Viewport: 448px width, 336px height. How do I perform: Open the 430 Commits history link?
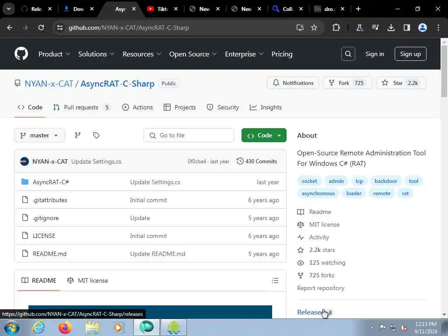[257, 161]
